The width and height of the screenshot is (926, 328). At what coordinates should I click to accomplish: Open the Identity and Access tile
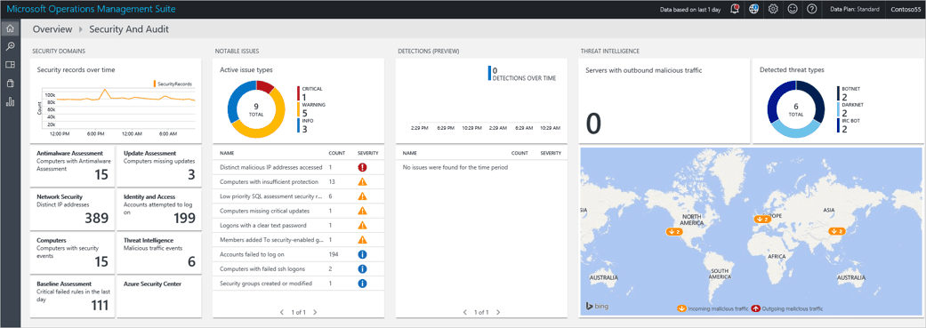(x=159, y=209)
